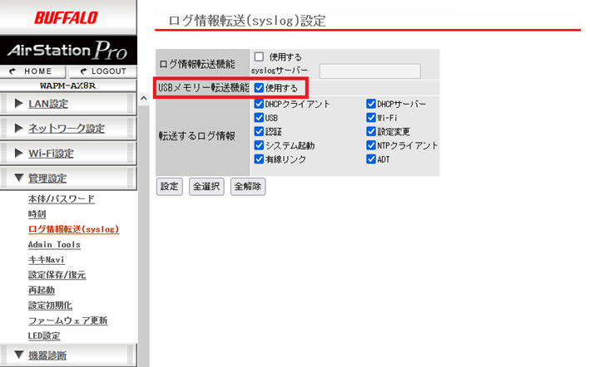Open the LAN設定 menu link
The image size is (590, 367).
pyautogui.click(x=48, y=104)
